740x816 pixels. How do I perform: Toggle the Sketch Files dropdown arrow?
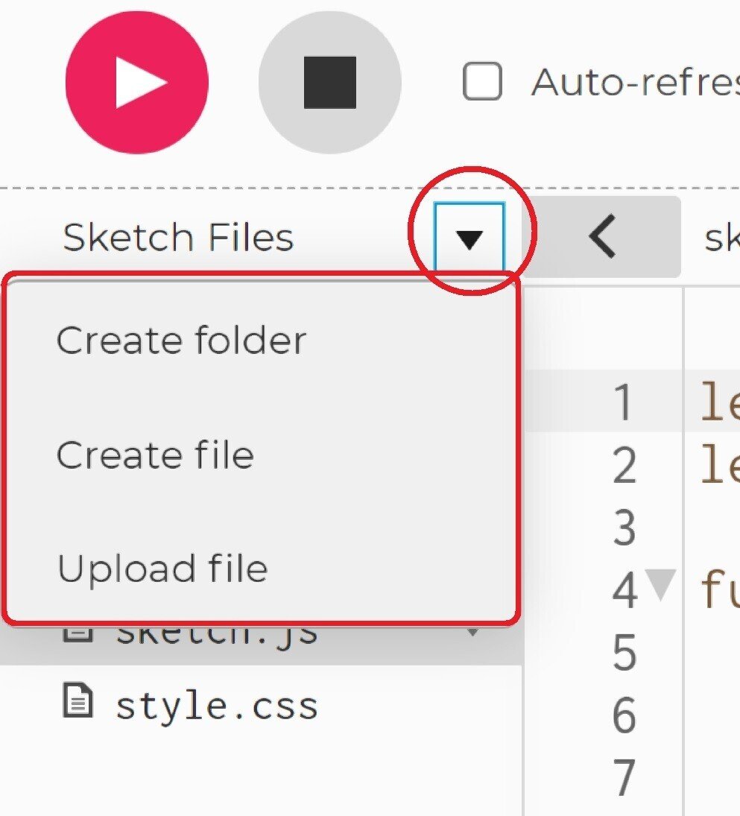469,238
